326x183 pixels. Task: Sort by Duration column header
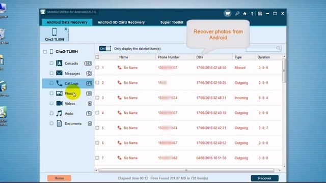point(264,57)
